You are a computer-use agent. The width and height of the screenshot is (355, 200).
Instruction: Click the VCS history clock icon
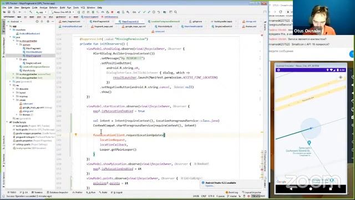(x=154, y=12)
